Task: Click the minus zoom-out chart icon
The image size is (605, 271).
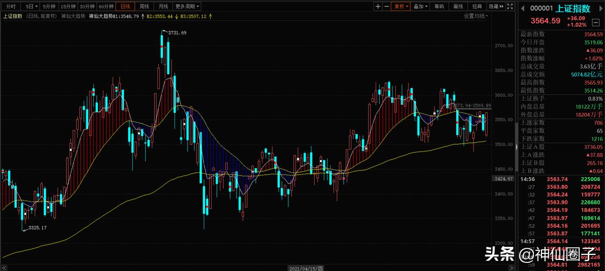Action: [387, 7]
